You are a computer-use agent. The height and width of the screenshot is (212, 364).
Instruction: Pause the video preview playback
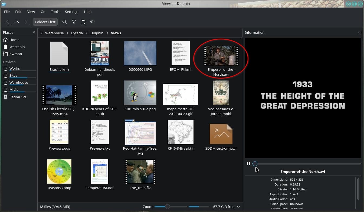(248, 164)
